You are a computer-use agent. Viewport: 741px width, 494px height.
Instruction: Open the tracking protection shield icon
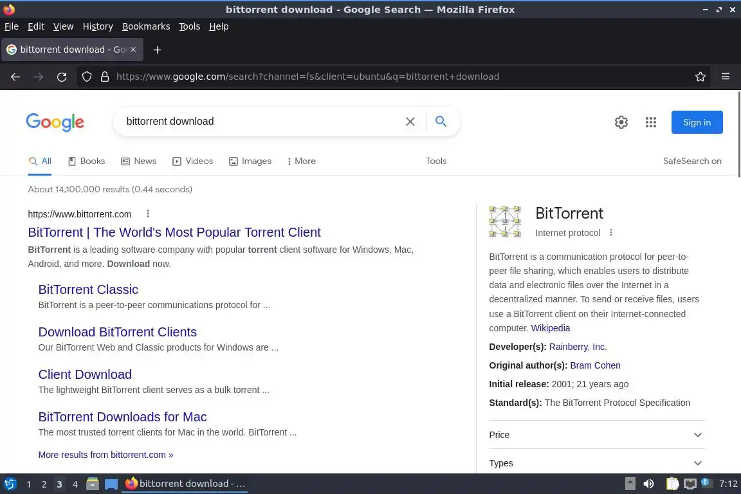[x=87, y=77]
